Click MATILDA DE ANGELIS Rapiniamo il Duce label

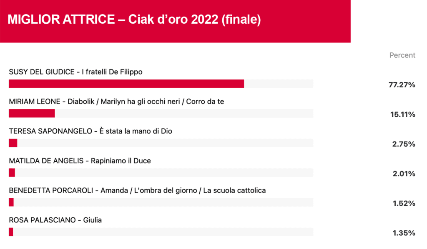tap(80, 161)
